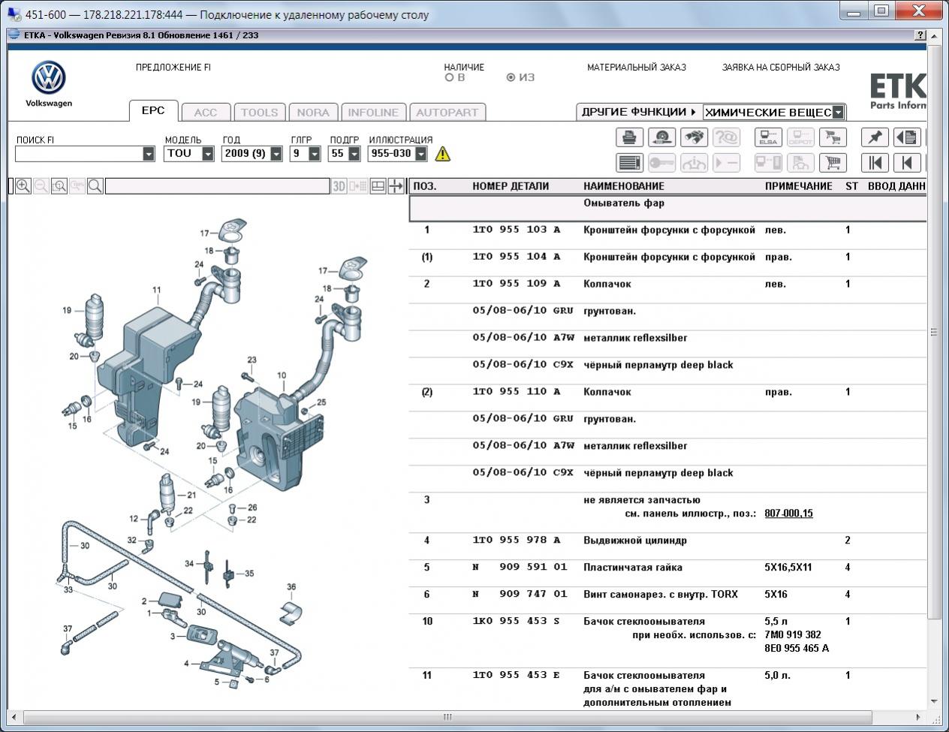Select part row 1T0 955 453 E

pos(667,688)
